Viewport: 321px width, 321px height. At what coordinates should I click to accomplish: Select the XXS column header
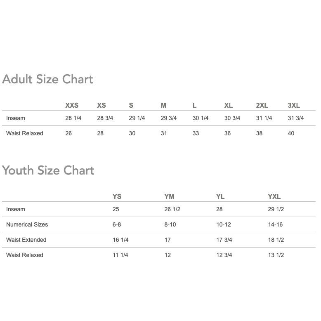coord(72,106)
